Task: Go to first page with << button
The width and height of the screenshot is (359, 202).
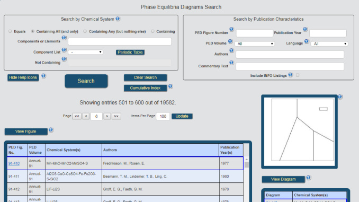Action: (x=77, y=116)
